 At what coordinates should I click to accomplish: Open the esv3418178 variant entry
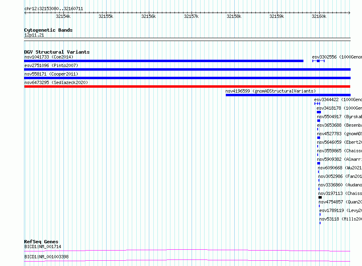[x=339, y=108]
